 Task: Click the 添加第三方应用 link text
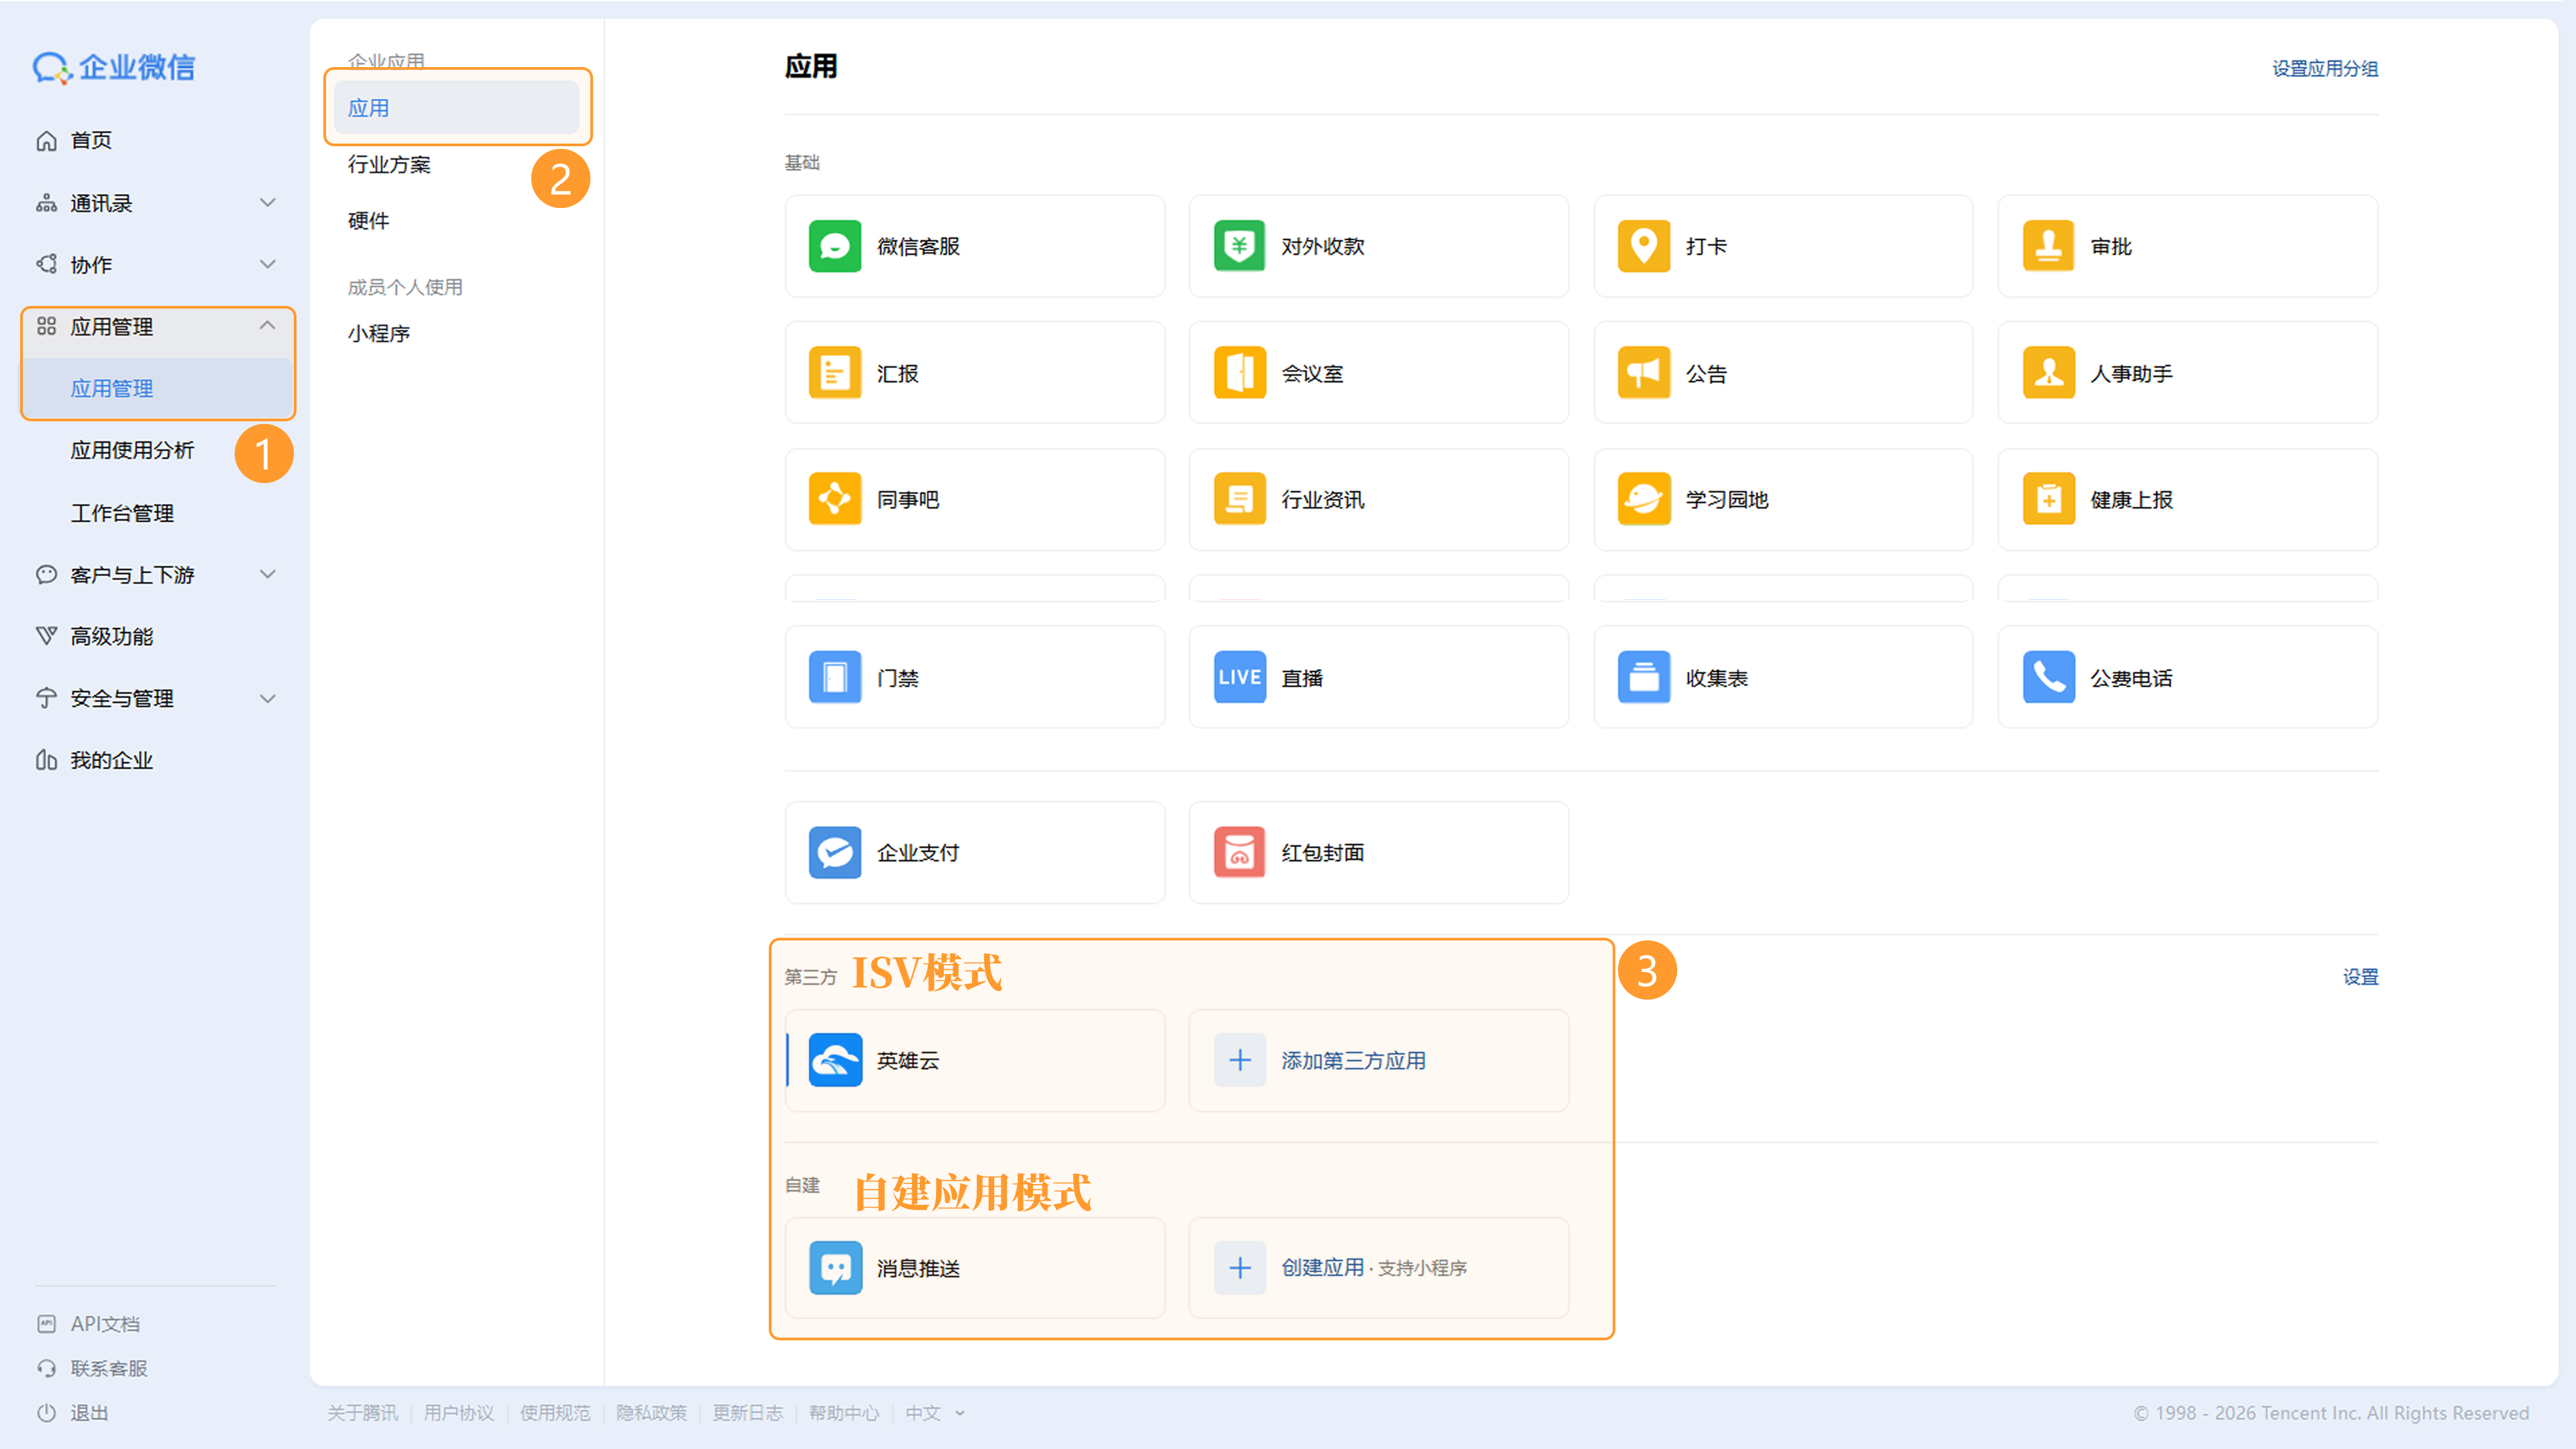1353,1061
